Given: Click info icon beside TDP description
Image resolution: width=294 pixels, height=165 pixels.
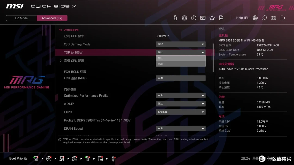Looking at the screenshot, I should [x=60, y=139].
